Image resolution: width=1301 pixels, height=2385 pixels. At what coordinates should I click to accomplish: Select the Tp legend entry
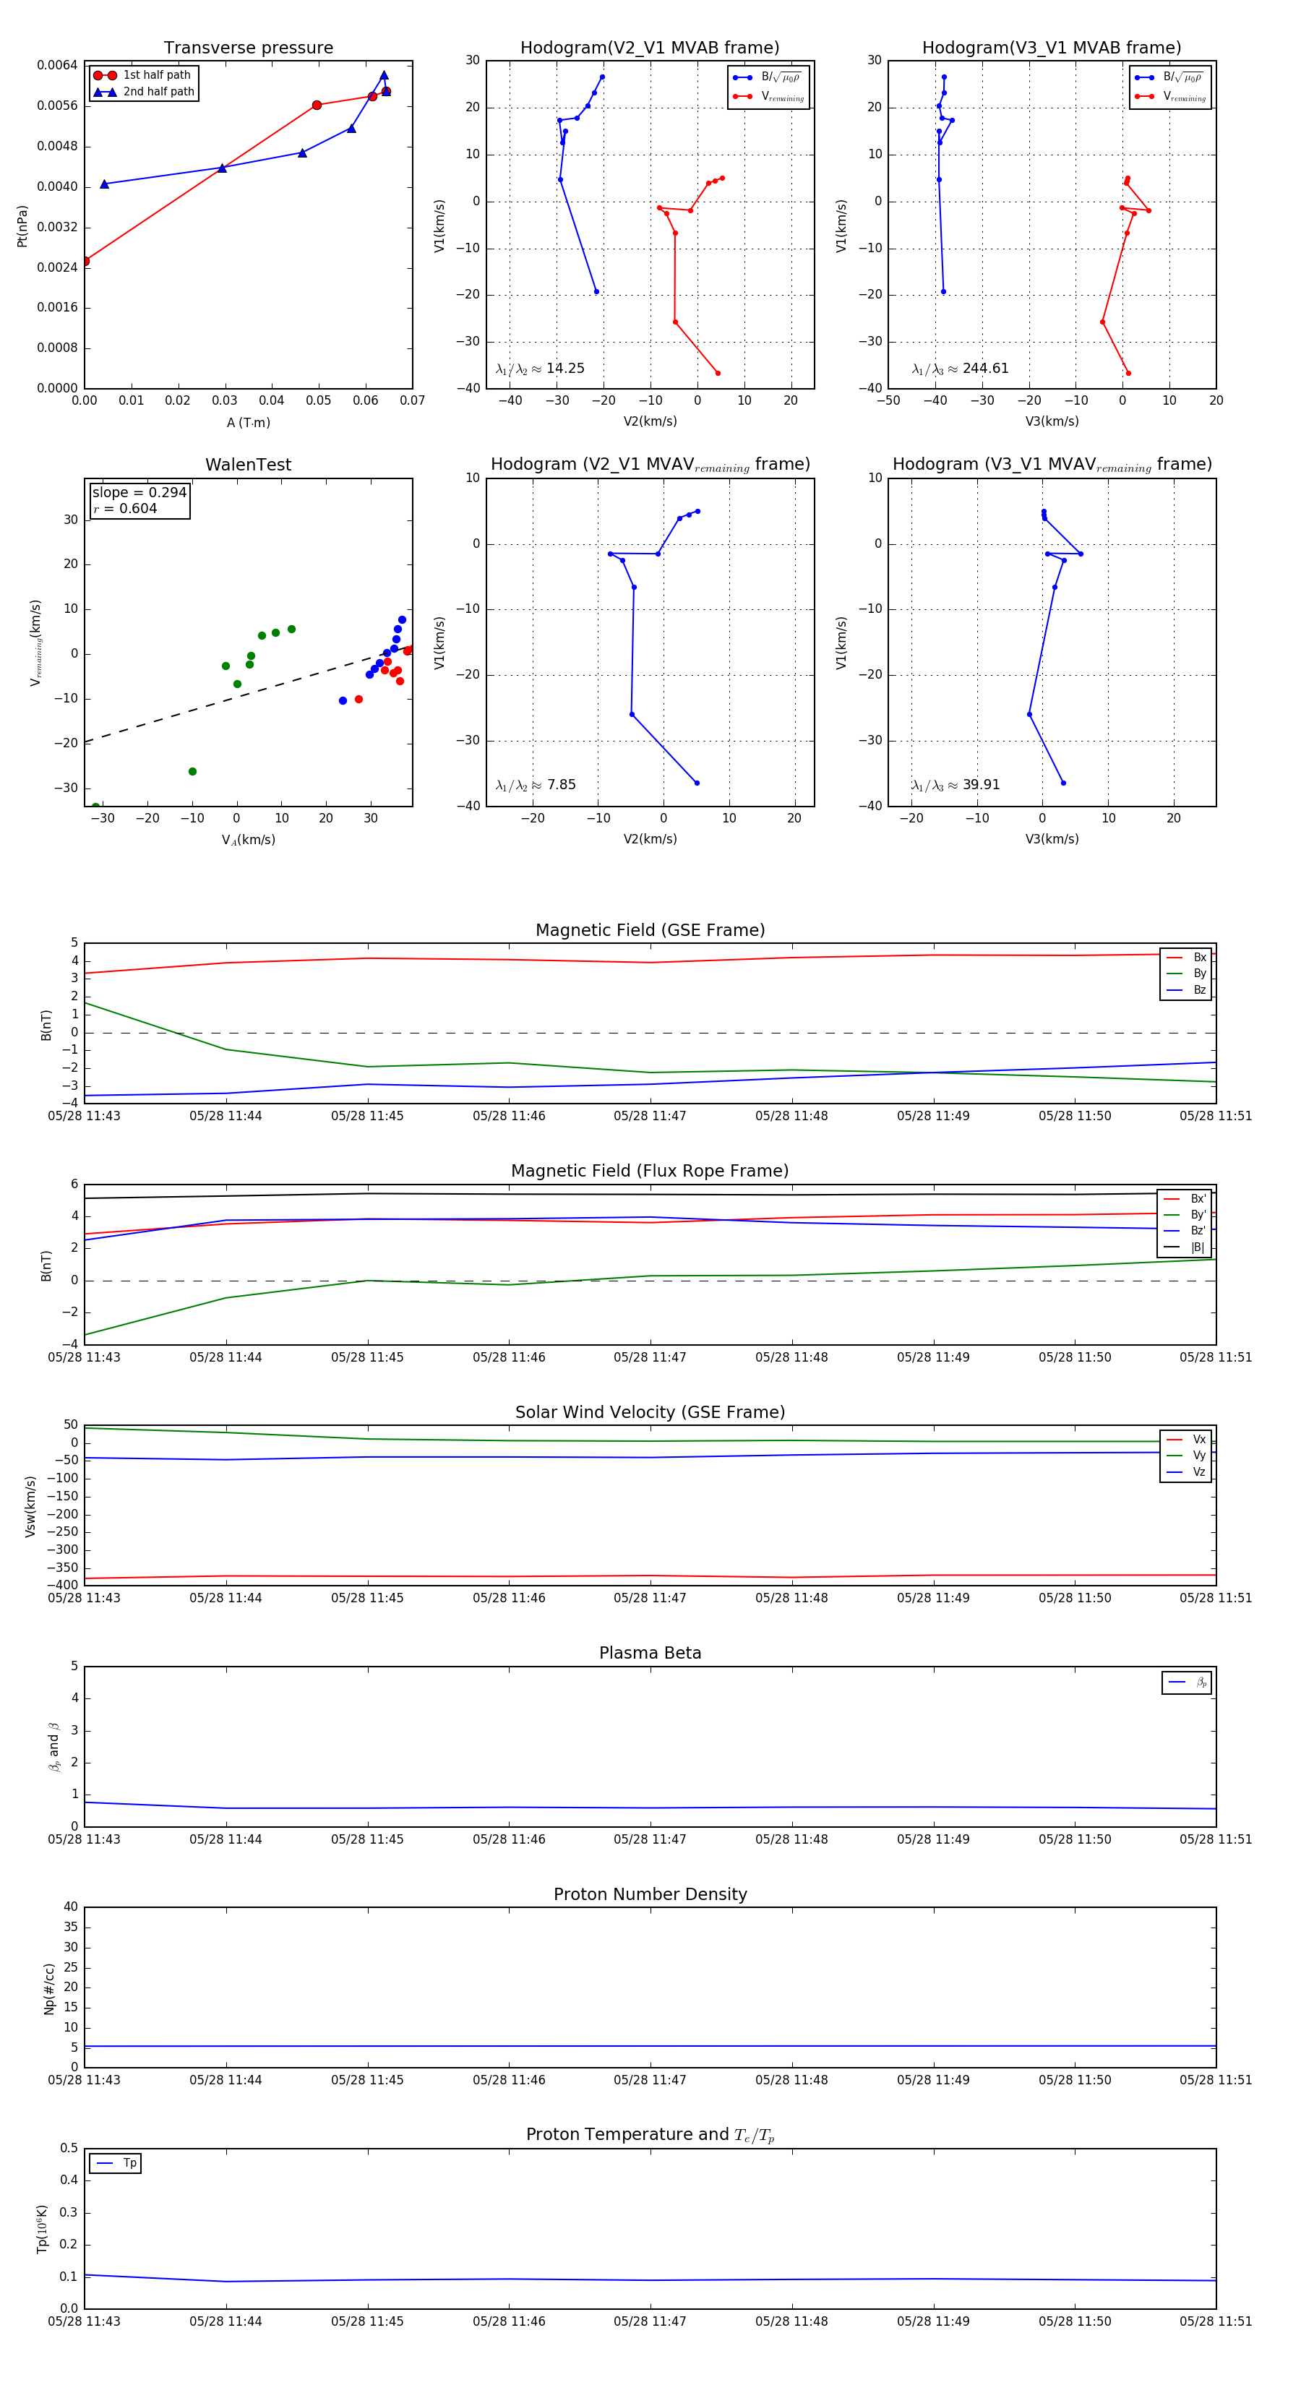[116, 2163]
